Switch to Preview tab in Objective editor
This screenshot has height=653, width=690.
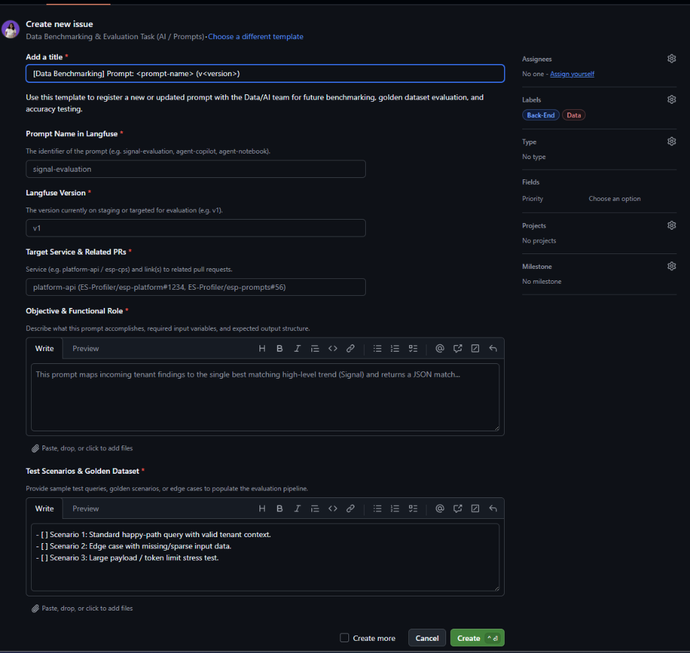(x=86, y=348)
